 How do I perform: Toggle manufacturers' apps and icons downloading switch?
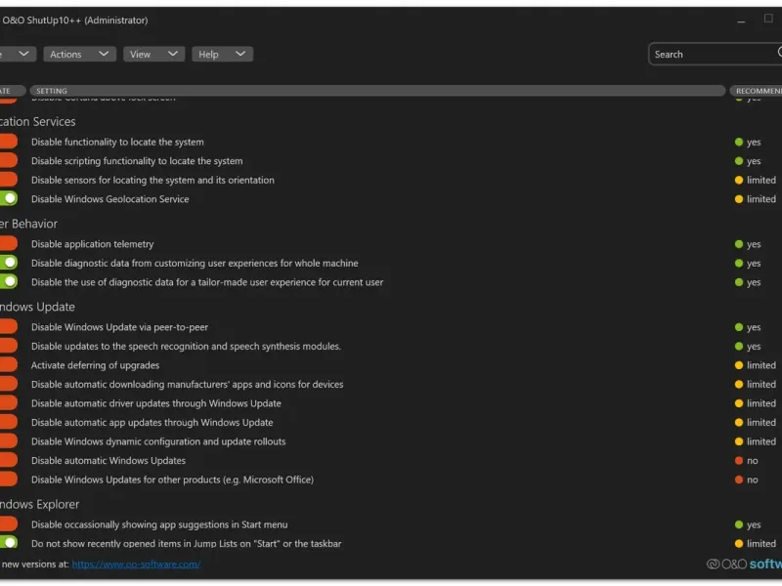pos(9,384)
